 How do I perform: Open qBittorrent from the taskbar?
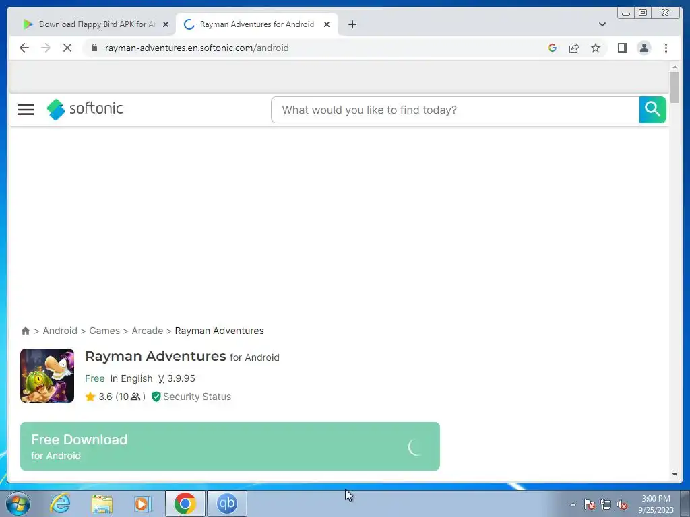coord(227,504)
